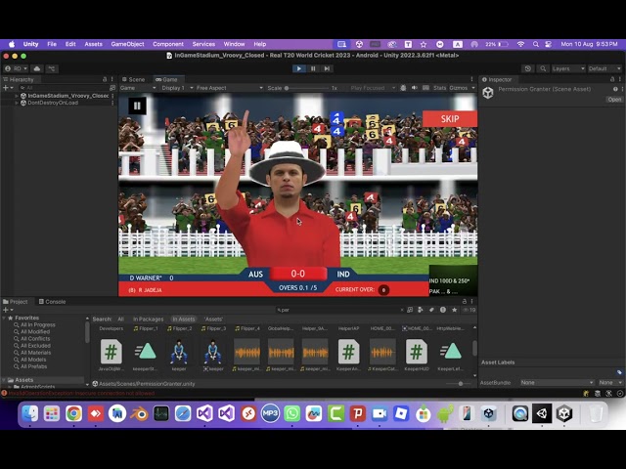Pause the editor with the Pause button
626x469 pixels.
pyautogui.click(x=313, y=68)
